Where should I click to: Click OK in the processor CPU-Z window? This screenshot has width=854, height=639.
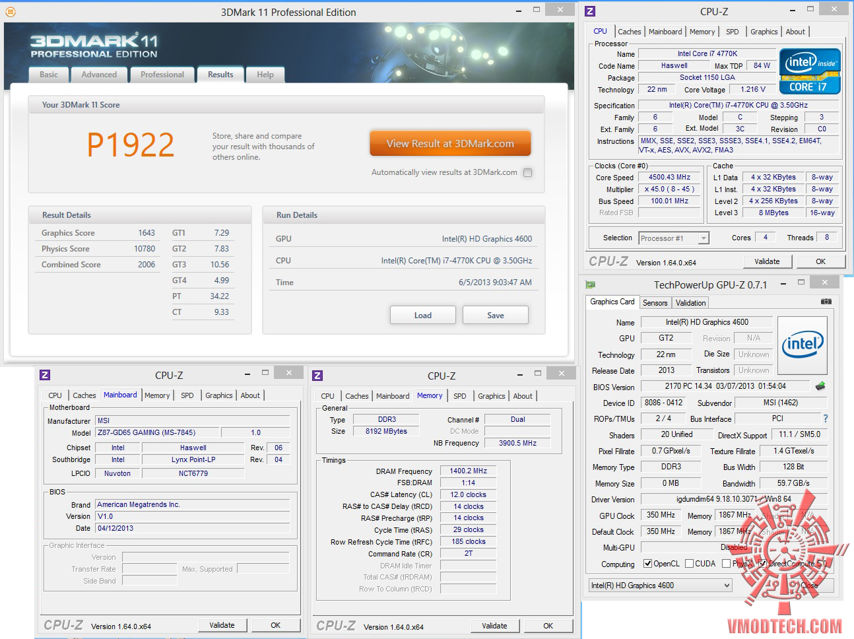click(820, 261)
